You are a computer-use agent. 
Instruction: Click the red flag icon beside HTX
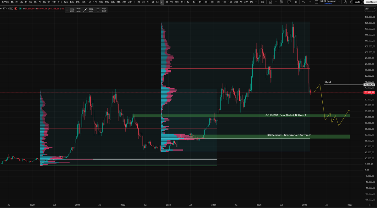[x=16, y=8]
